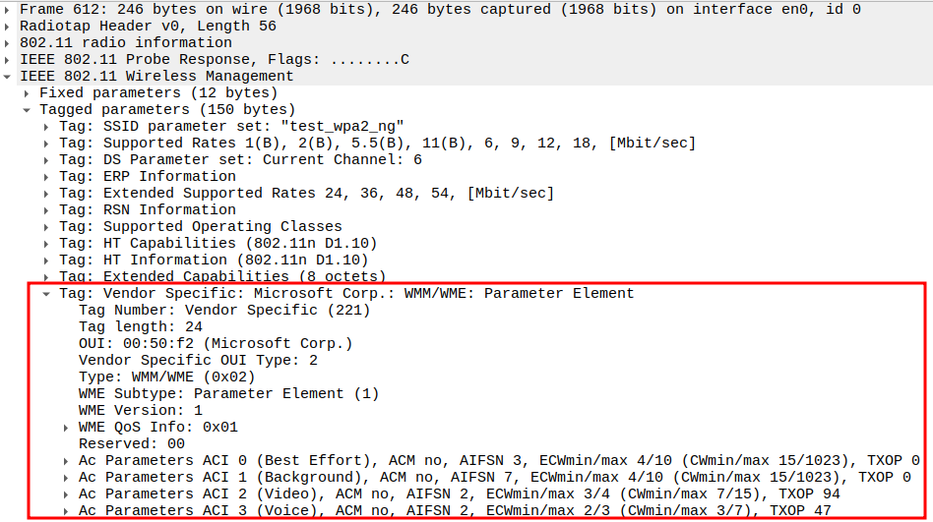This screenshot has height=522, width=933.
Task: Click the DS Parameter set Current Channel row
Action: [x=240, y=159]
